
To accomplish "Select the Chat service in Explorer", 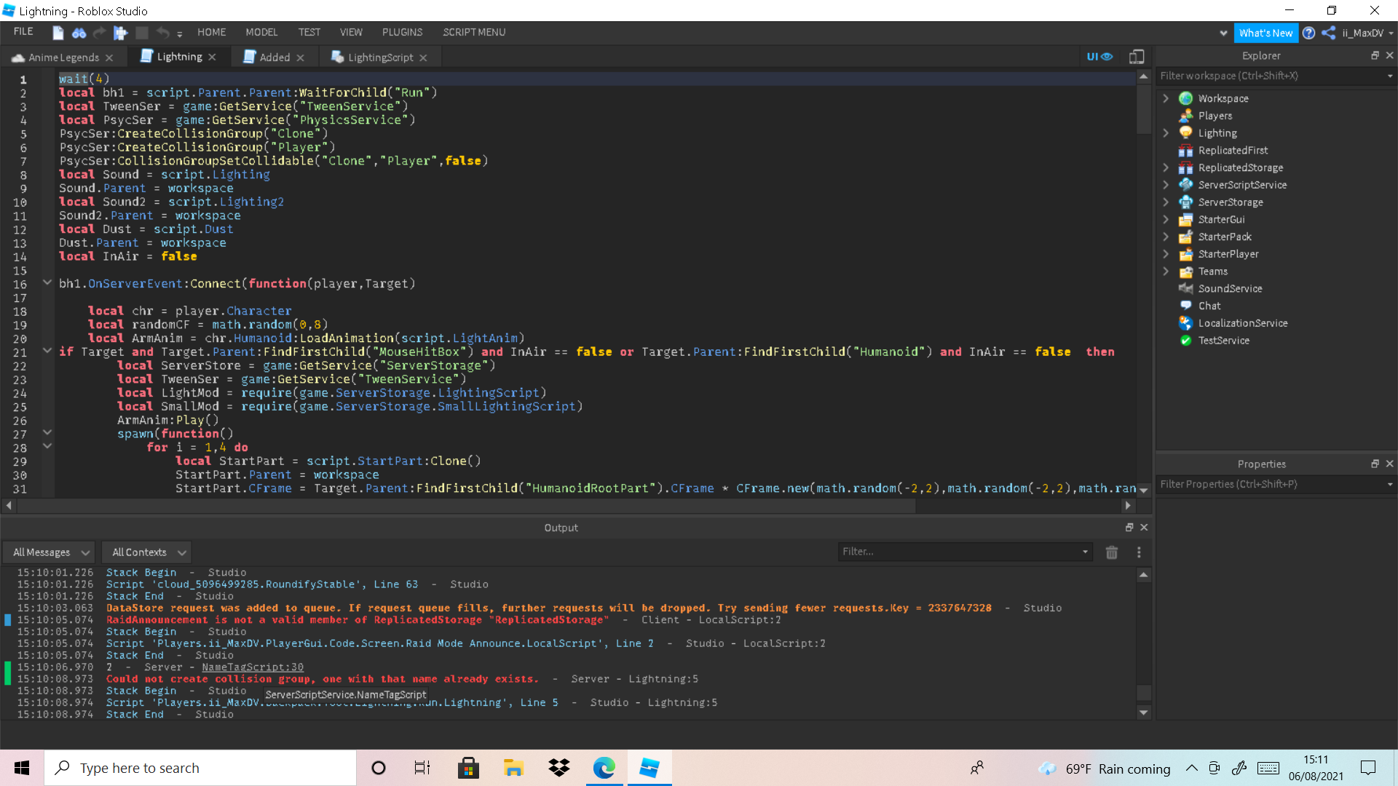I will 1209,306.
